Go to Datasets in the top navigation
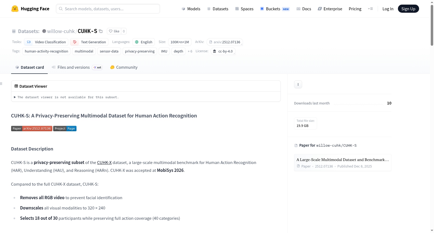Image resolution: width=434 pixels, height=233 pixels. [218, 9]
